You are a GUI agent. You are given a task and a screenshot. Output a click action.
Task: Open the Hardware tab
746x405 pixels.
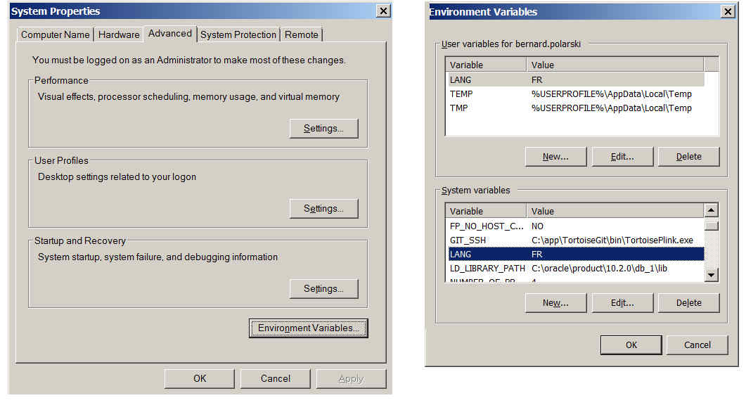point(119,34)
